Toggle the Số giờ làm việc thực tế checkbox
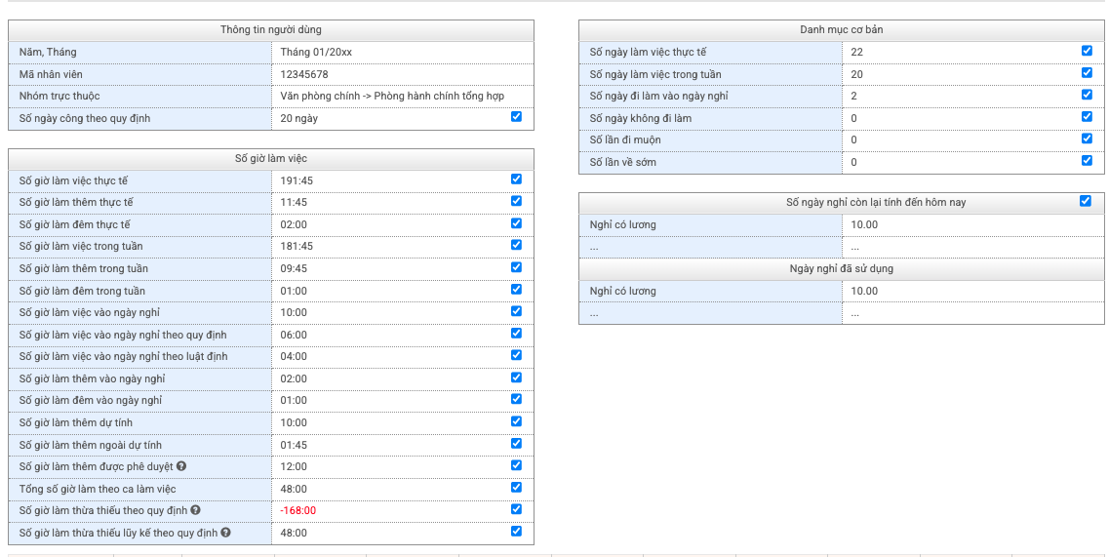The image size is (1109, 557). click(516, 179)
